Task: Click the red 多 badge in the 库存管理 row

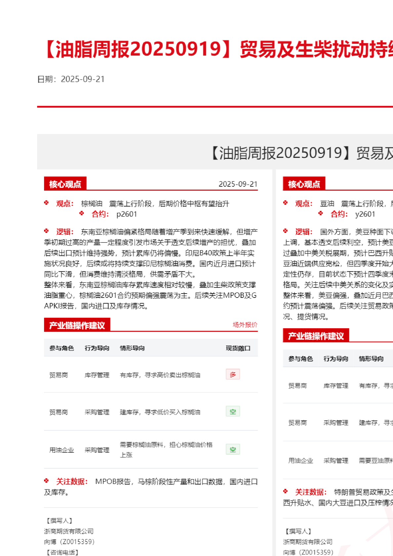Action: pos(233,374)
